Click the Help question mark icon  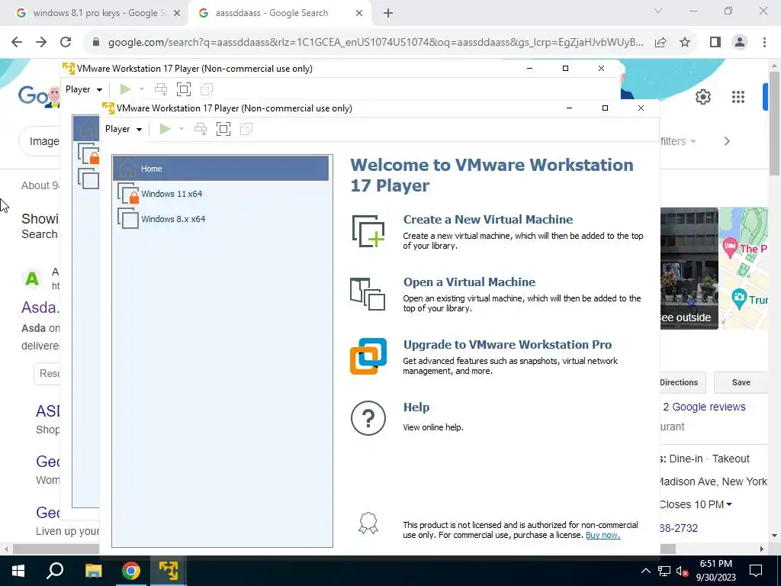pos(368,418)
